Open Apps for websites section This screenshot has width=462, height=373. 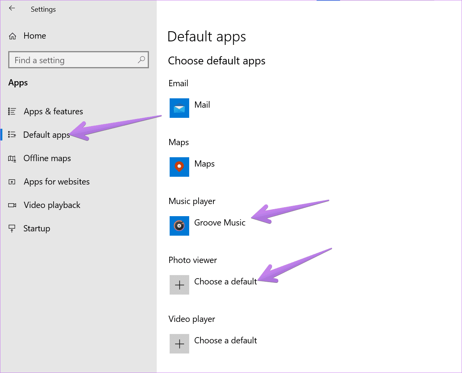click(x=56, y=182)
